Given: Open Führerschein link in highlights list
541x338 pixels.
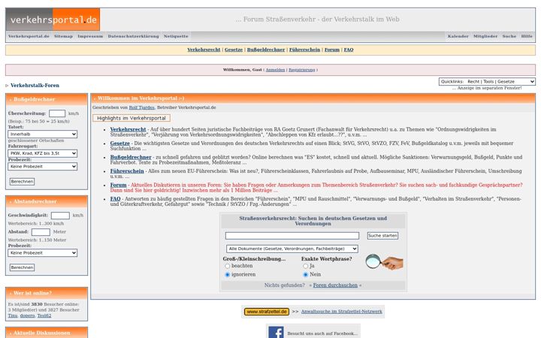Looking at the screenshot, I should click(127, 171).
